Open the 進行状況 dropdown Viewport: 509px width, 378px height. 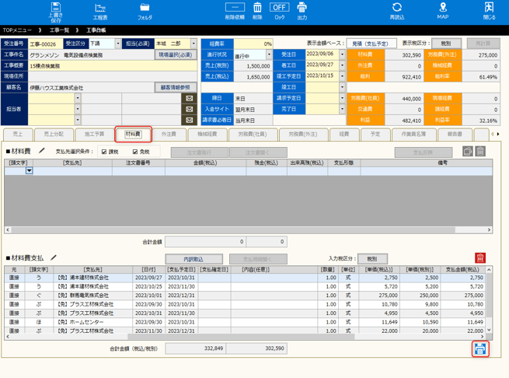[269, 54]
